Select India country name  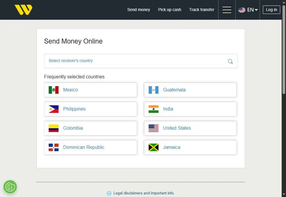(168, 109)
